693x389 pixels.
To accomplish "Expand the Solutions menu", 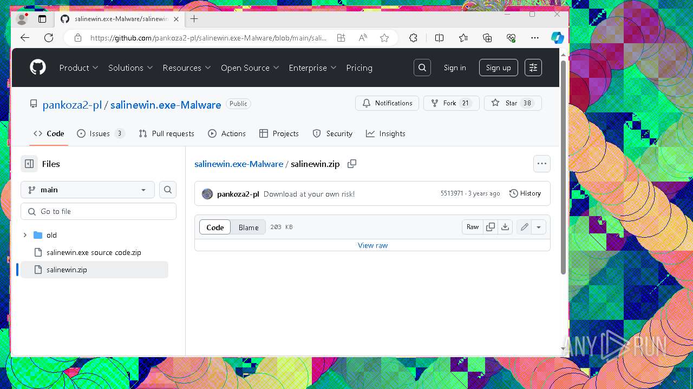I will (x=130, y=68).
